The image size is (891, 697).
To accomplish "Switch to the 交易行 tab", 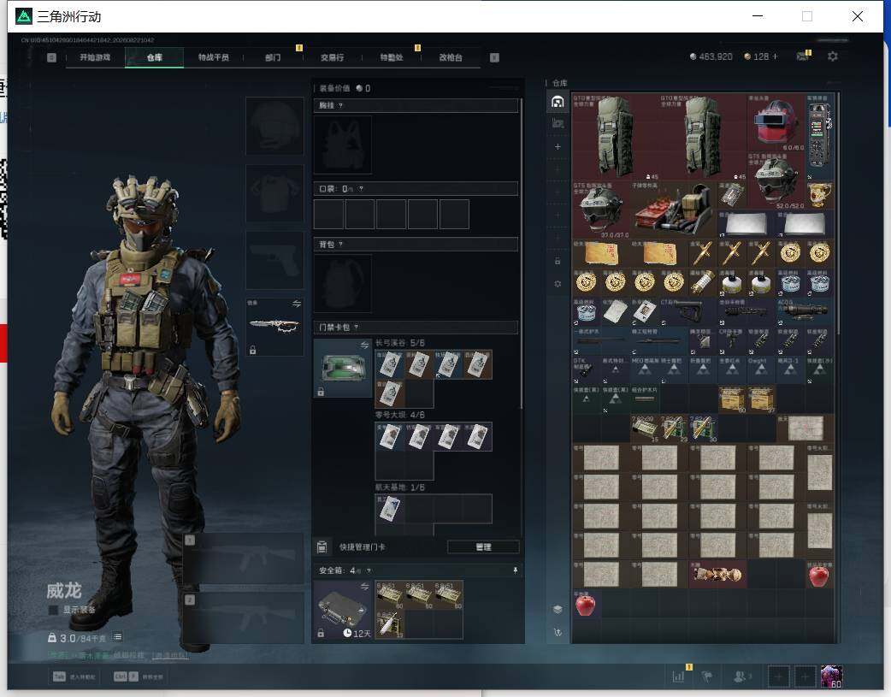I will pyautogui.click(x=332, y=57).
